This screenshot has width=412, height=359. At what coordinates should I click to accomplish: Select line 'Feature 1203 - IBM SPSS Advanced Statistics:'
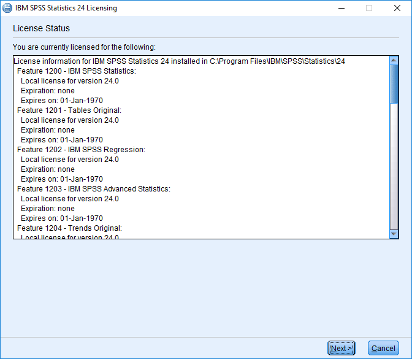pos(94,189)
